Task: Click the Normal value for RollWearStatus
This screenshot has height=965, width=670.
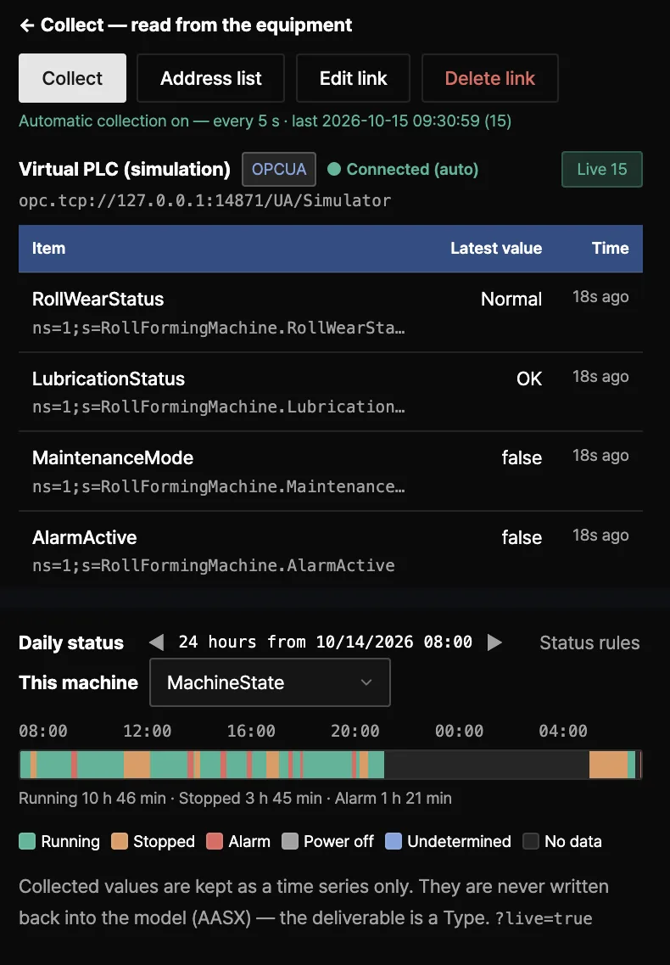Action: [x=511, y=299]
